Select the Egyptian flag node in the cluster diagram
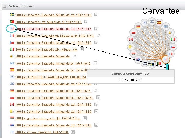 click(133, 54)
